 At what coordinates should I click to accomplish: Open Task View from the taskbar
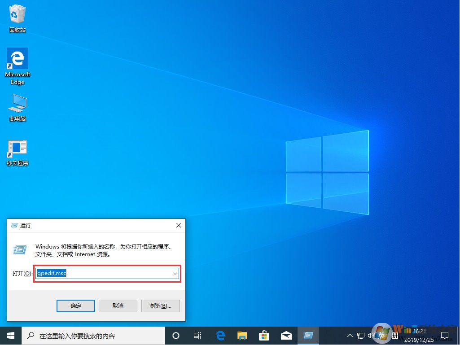click(x=197, y=335)
